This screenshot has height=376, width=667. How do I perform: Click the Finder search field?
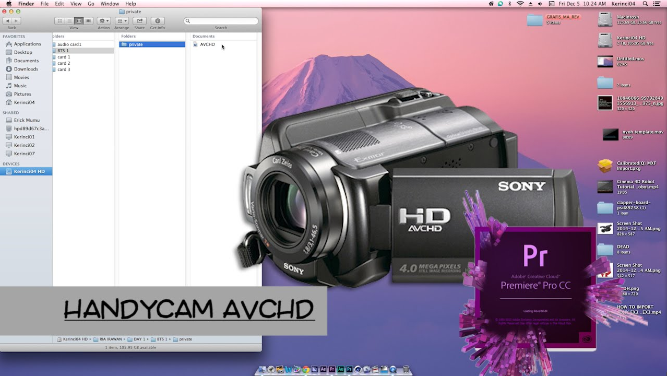point(221,21)
